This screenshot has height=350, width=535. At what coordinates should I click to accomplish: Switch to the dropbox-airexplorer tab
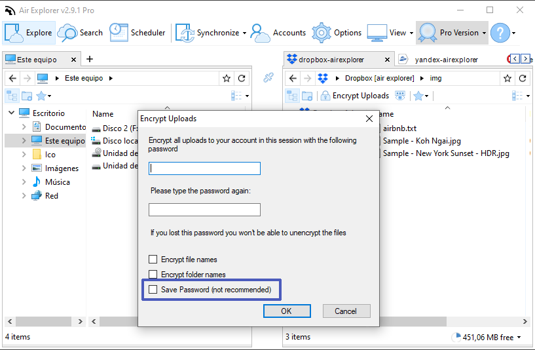pos(331,60)
